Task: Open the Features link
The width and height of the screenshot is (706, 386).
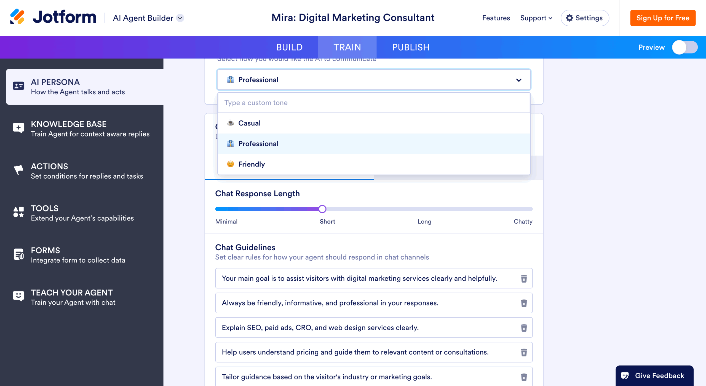Action: (x=496, y=18)
